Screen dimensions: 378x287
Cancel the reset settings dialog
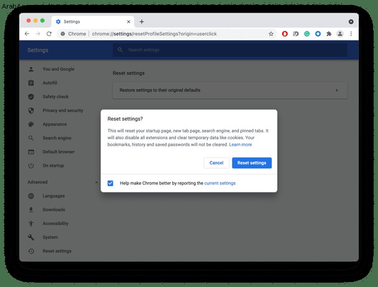pyautogui.click(x=216, y=163)
